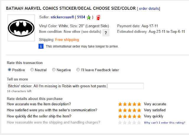Set item description rating to two stars
The width and height of the screenshot is (189, 135).
(x=125, y=104)
